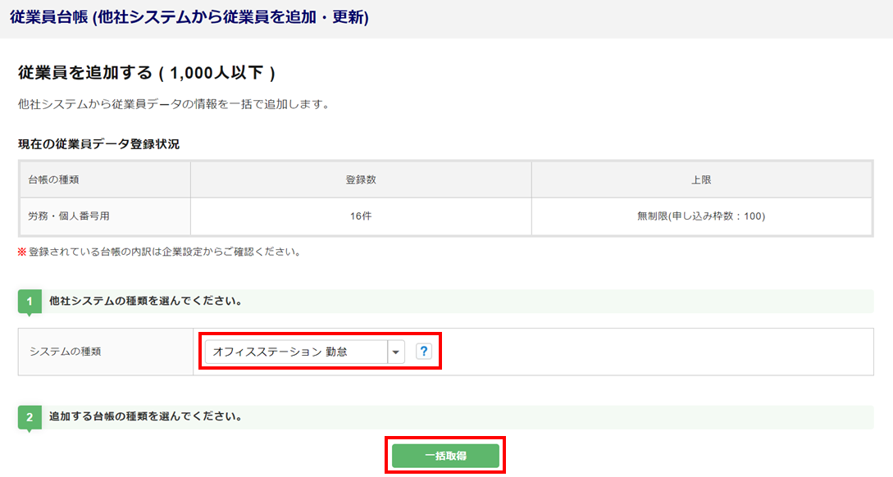Click the blue question mark help icon
The height and width of the screenshot is (477, 893).
(x=423, y=352)
